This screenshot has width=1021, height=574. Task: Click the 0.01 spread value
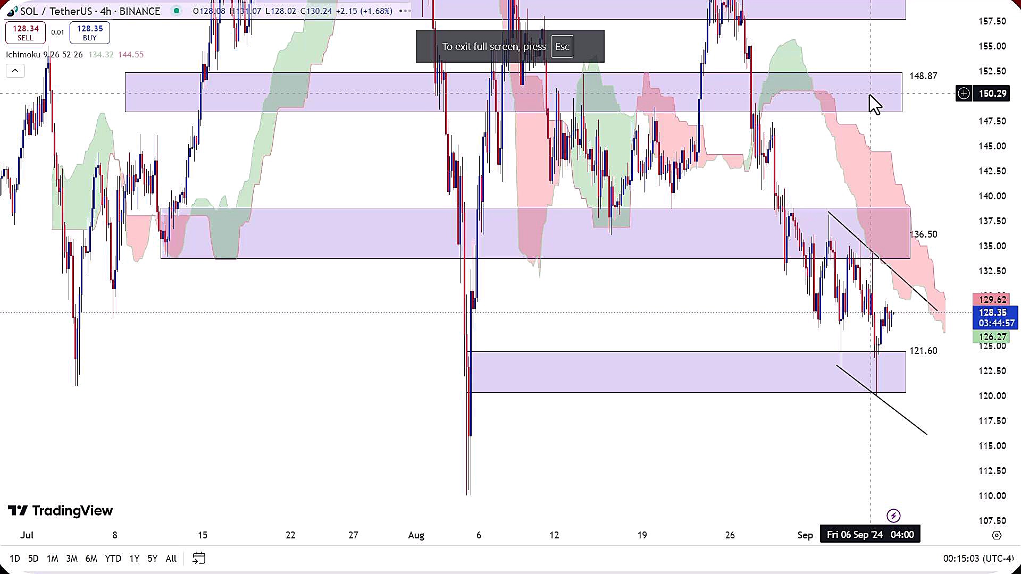click(57, 32)
